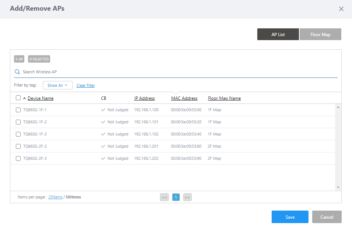
Task: Click the sort arrow beside Device Name
Action: pyautogui.click(x=24, y=98)
